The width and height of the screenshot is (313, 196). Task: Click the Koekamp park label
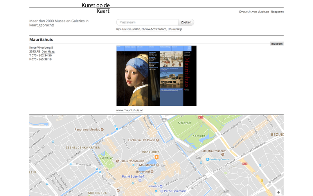point(199,136)
